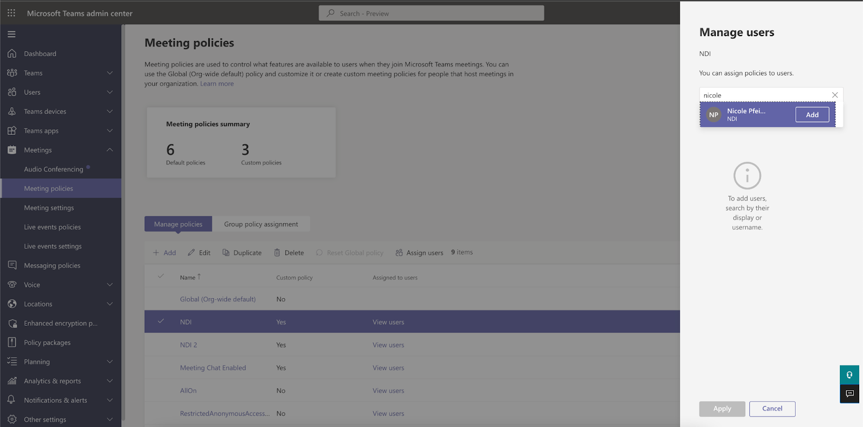The width and height of the screenshot is (863, 427).
Task: Click the Other settings gear icon
Action: pos(12,419)
